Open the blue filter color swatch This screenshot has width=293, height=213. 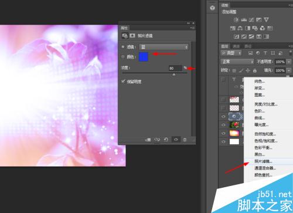pos(144,57)
